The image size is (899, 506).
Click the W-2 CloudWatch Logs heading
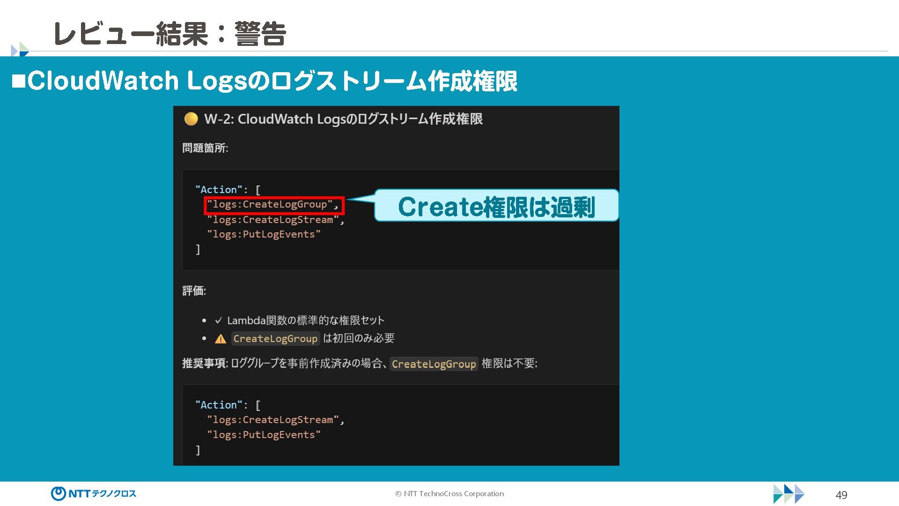coord(343,119)
